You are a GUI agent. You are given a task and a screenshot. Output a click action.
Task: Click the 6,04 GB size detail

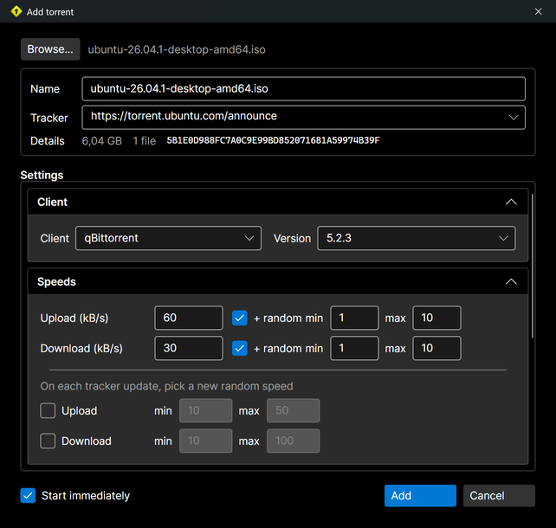click(102, 141)
